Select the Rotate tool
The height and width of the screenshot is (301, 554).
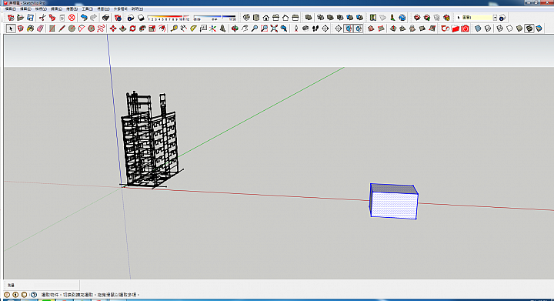132,28
